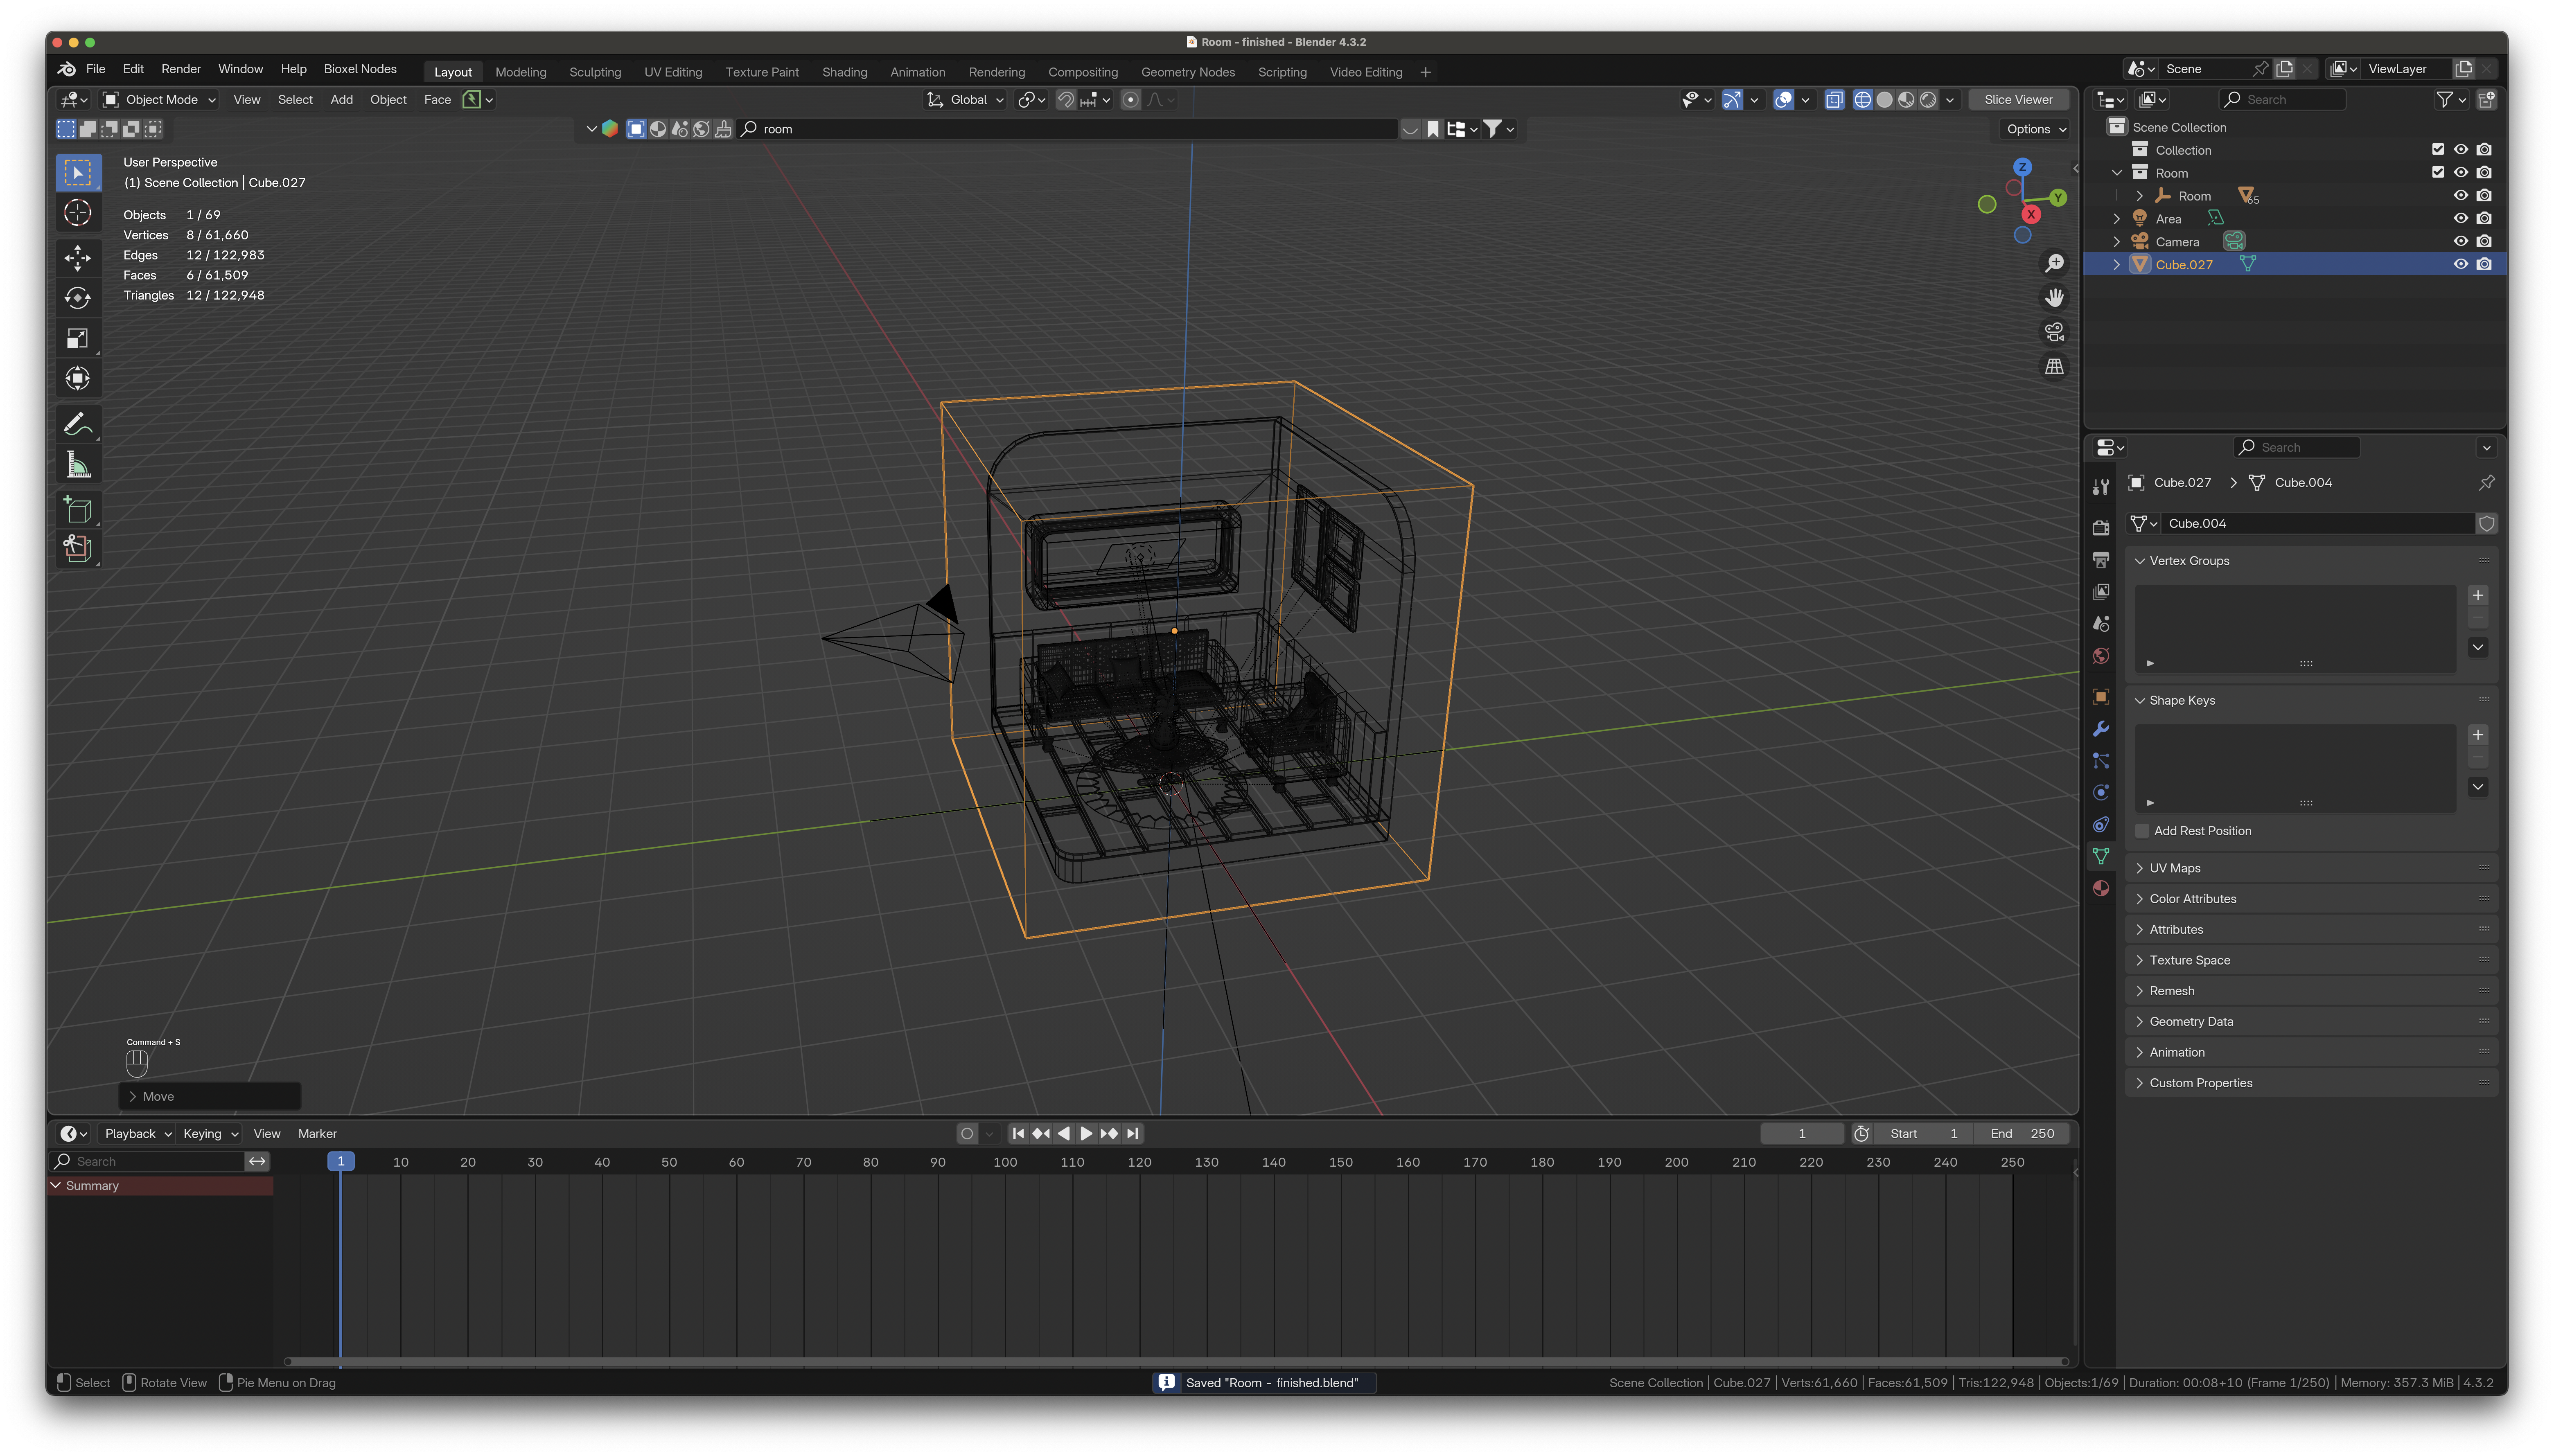Switch to the Modeling workspace tab
Viewport: 2554px width, 1456px height.
[x=521, y=72]
